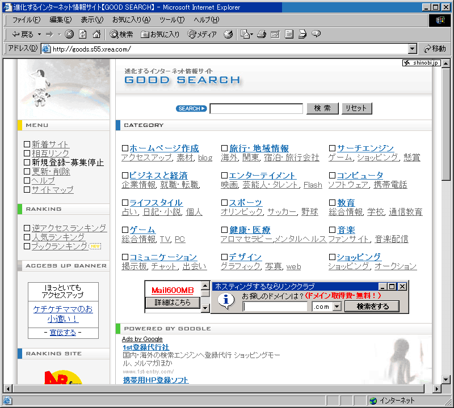Open the 1st登録代行社 ad link
The image size is (454, 408).
pyautogui.click(x=146, y=347)
